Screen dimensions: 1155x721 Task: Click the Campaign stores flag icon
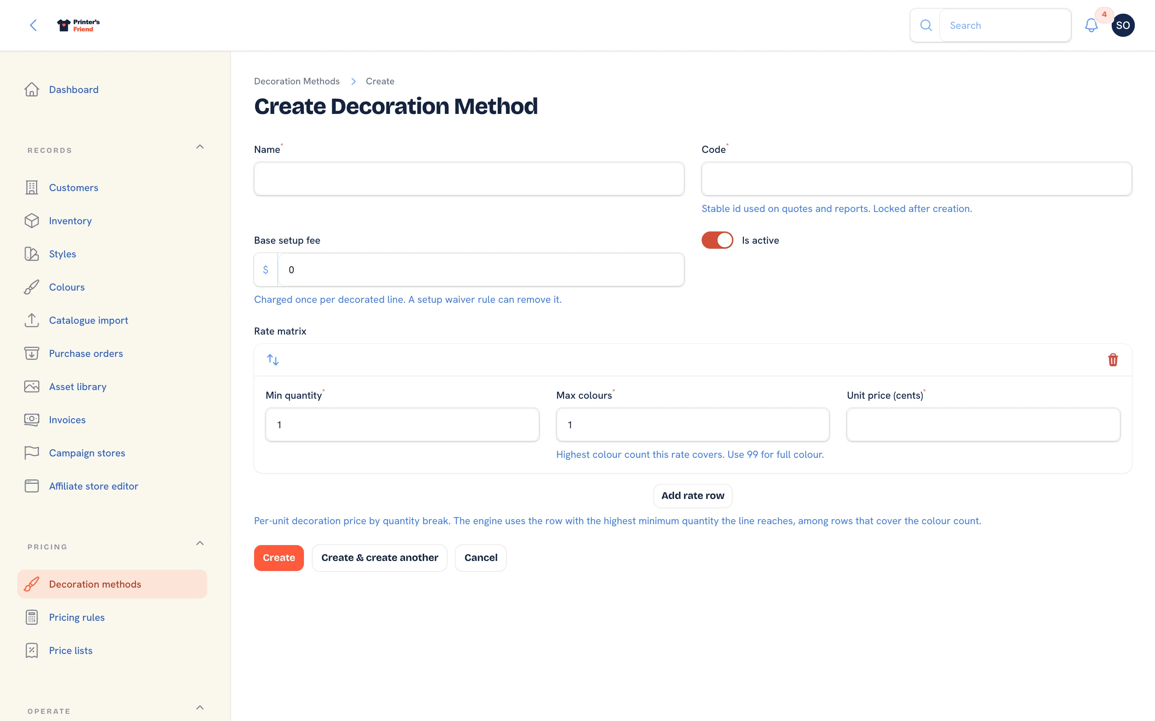tap(31, 453)
